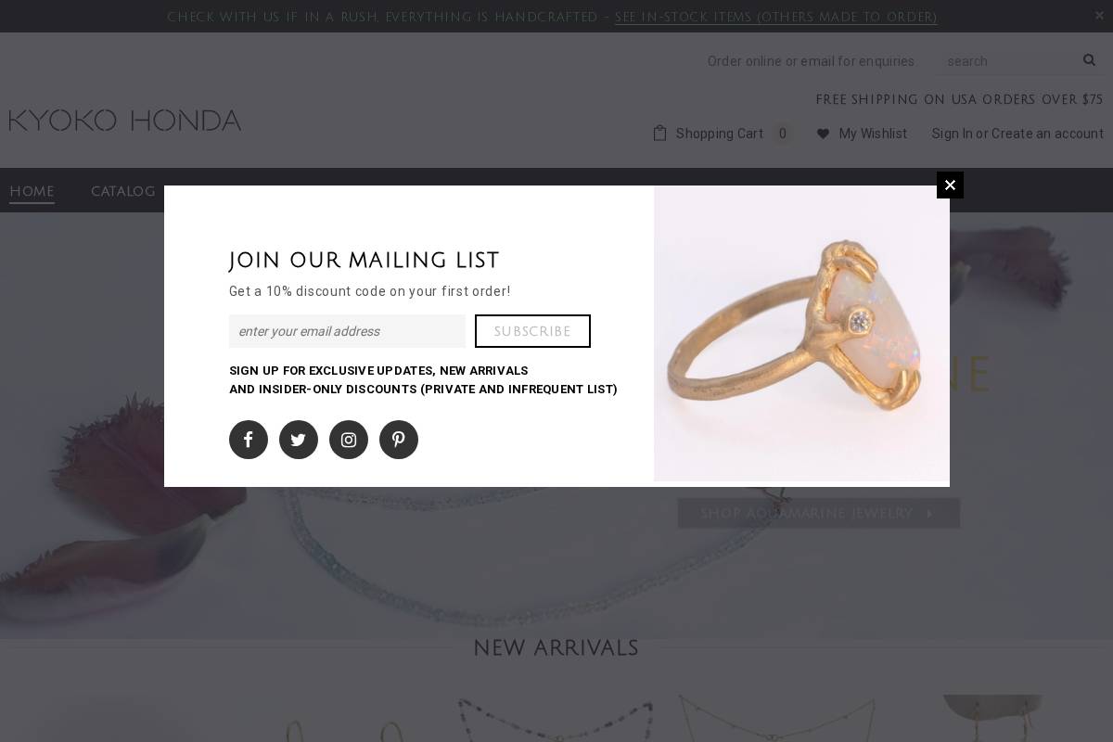
Task: Open the Instagram social icon in popup
Action: 349,440
